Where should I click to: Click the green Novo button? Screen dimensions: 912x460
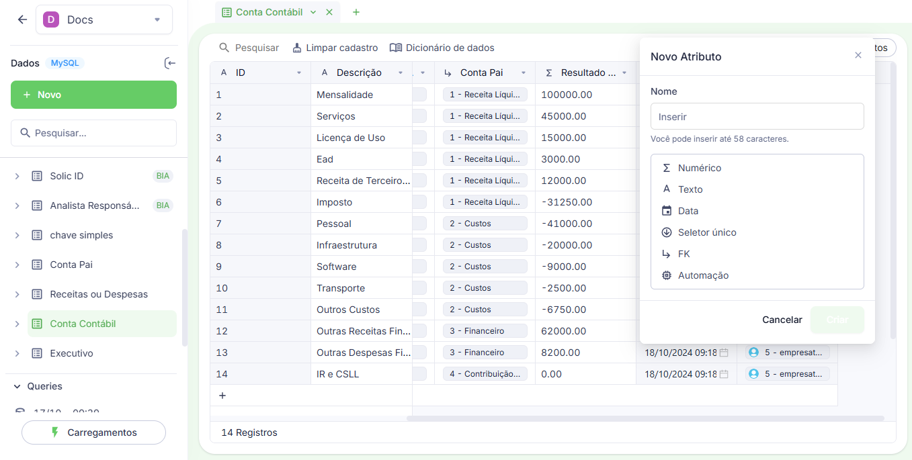93,95
